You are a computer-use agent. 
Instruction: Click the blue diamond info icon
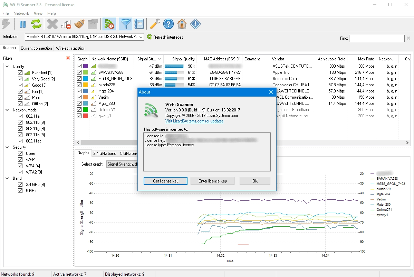tap(195, 24)
